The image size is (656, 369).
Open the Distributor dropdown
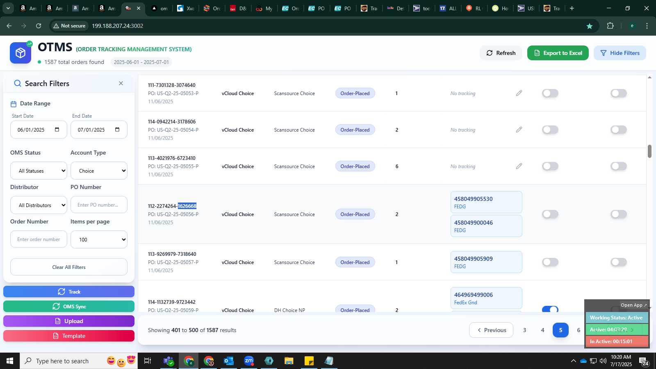(39, 205)
